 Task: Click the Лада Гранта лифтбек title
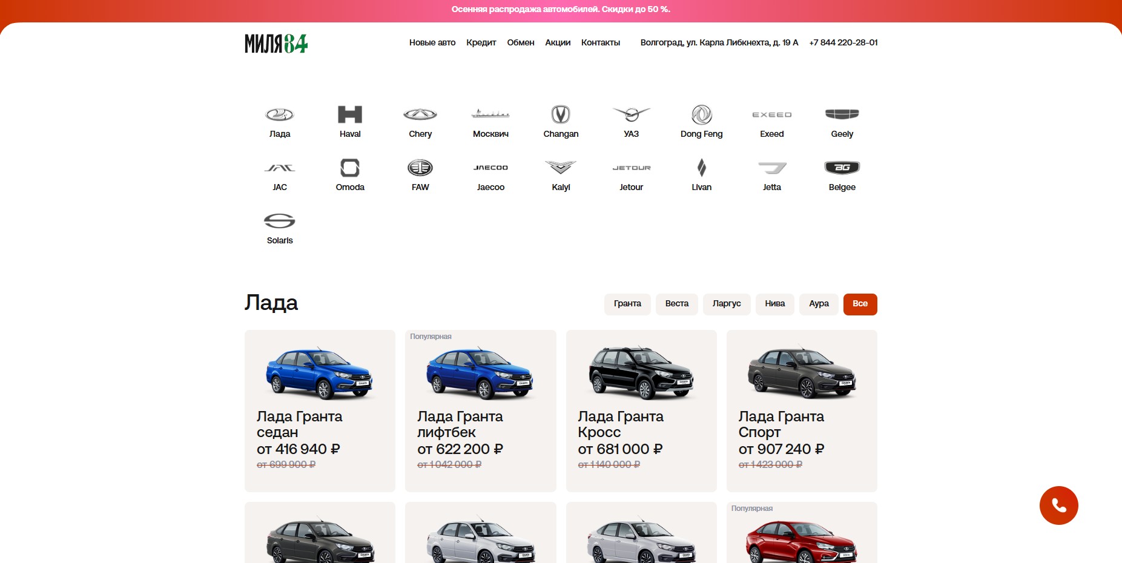460,424
